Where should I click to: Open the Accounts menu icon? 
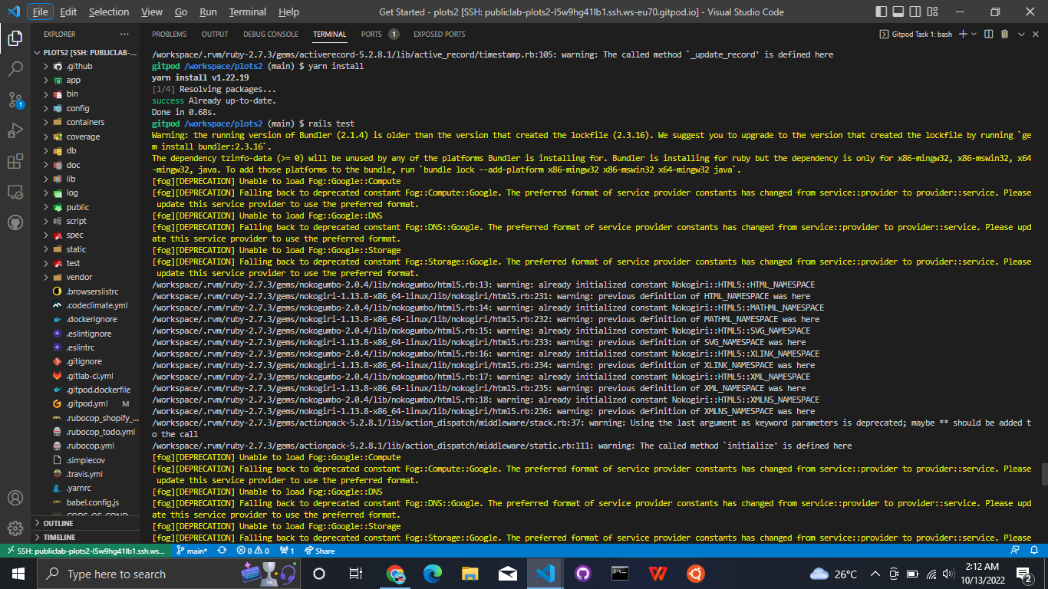coord(15,498)
